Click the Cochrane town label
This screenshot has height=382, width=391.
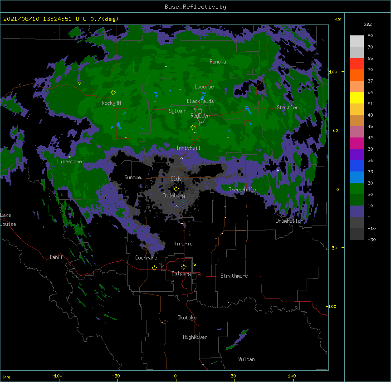click(146, 258)
